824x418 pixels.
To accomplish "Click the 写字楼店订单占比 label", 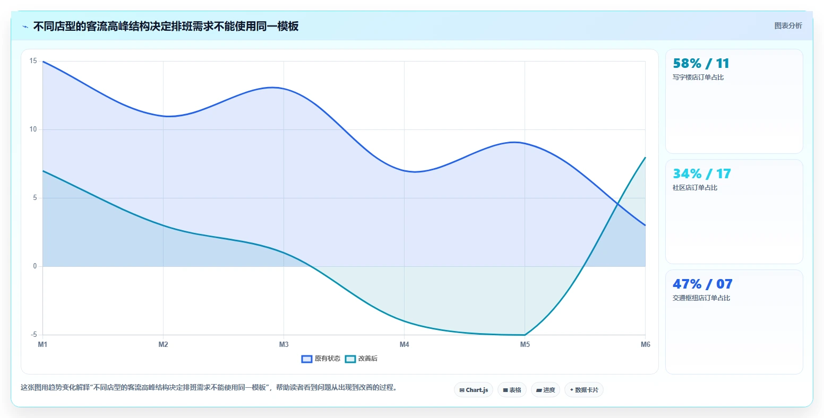I will pos(698,77).
